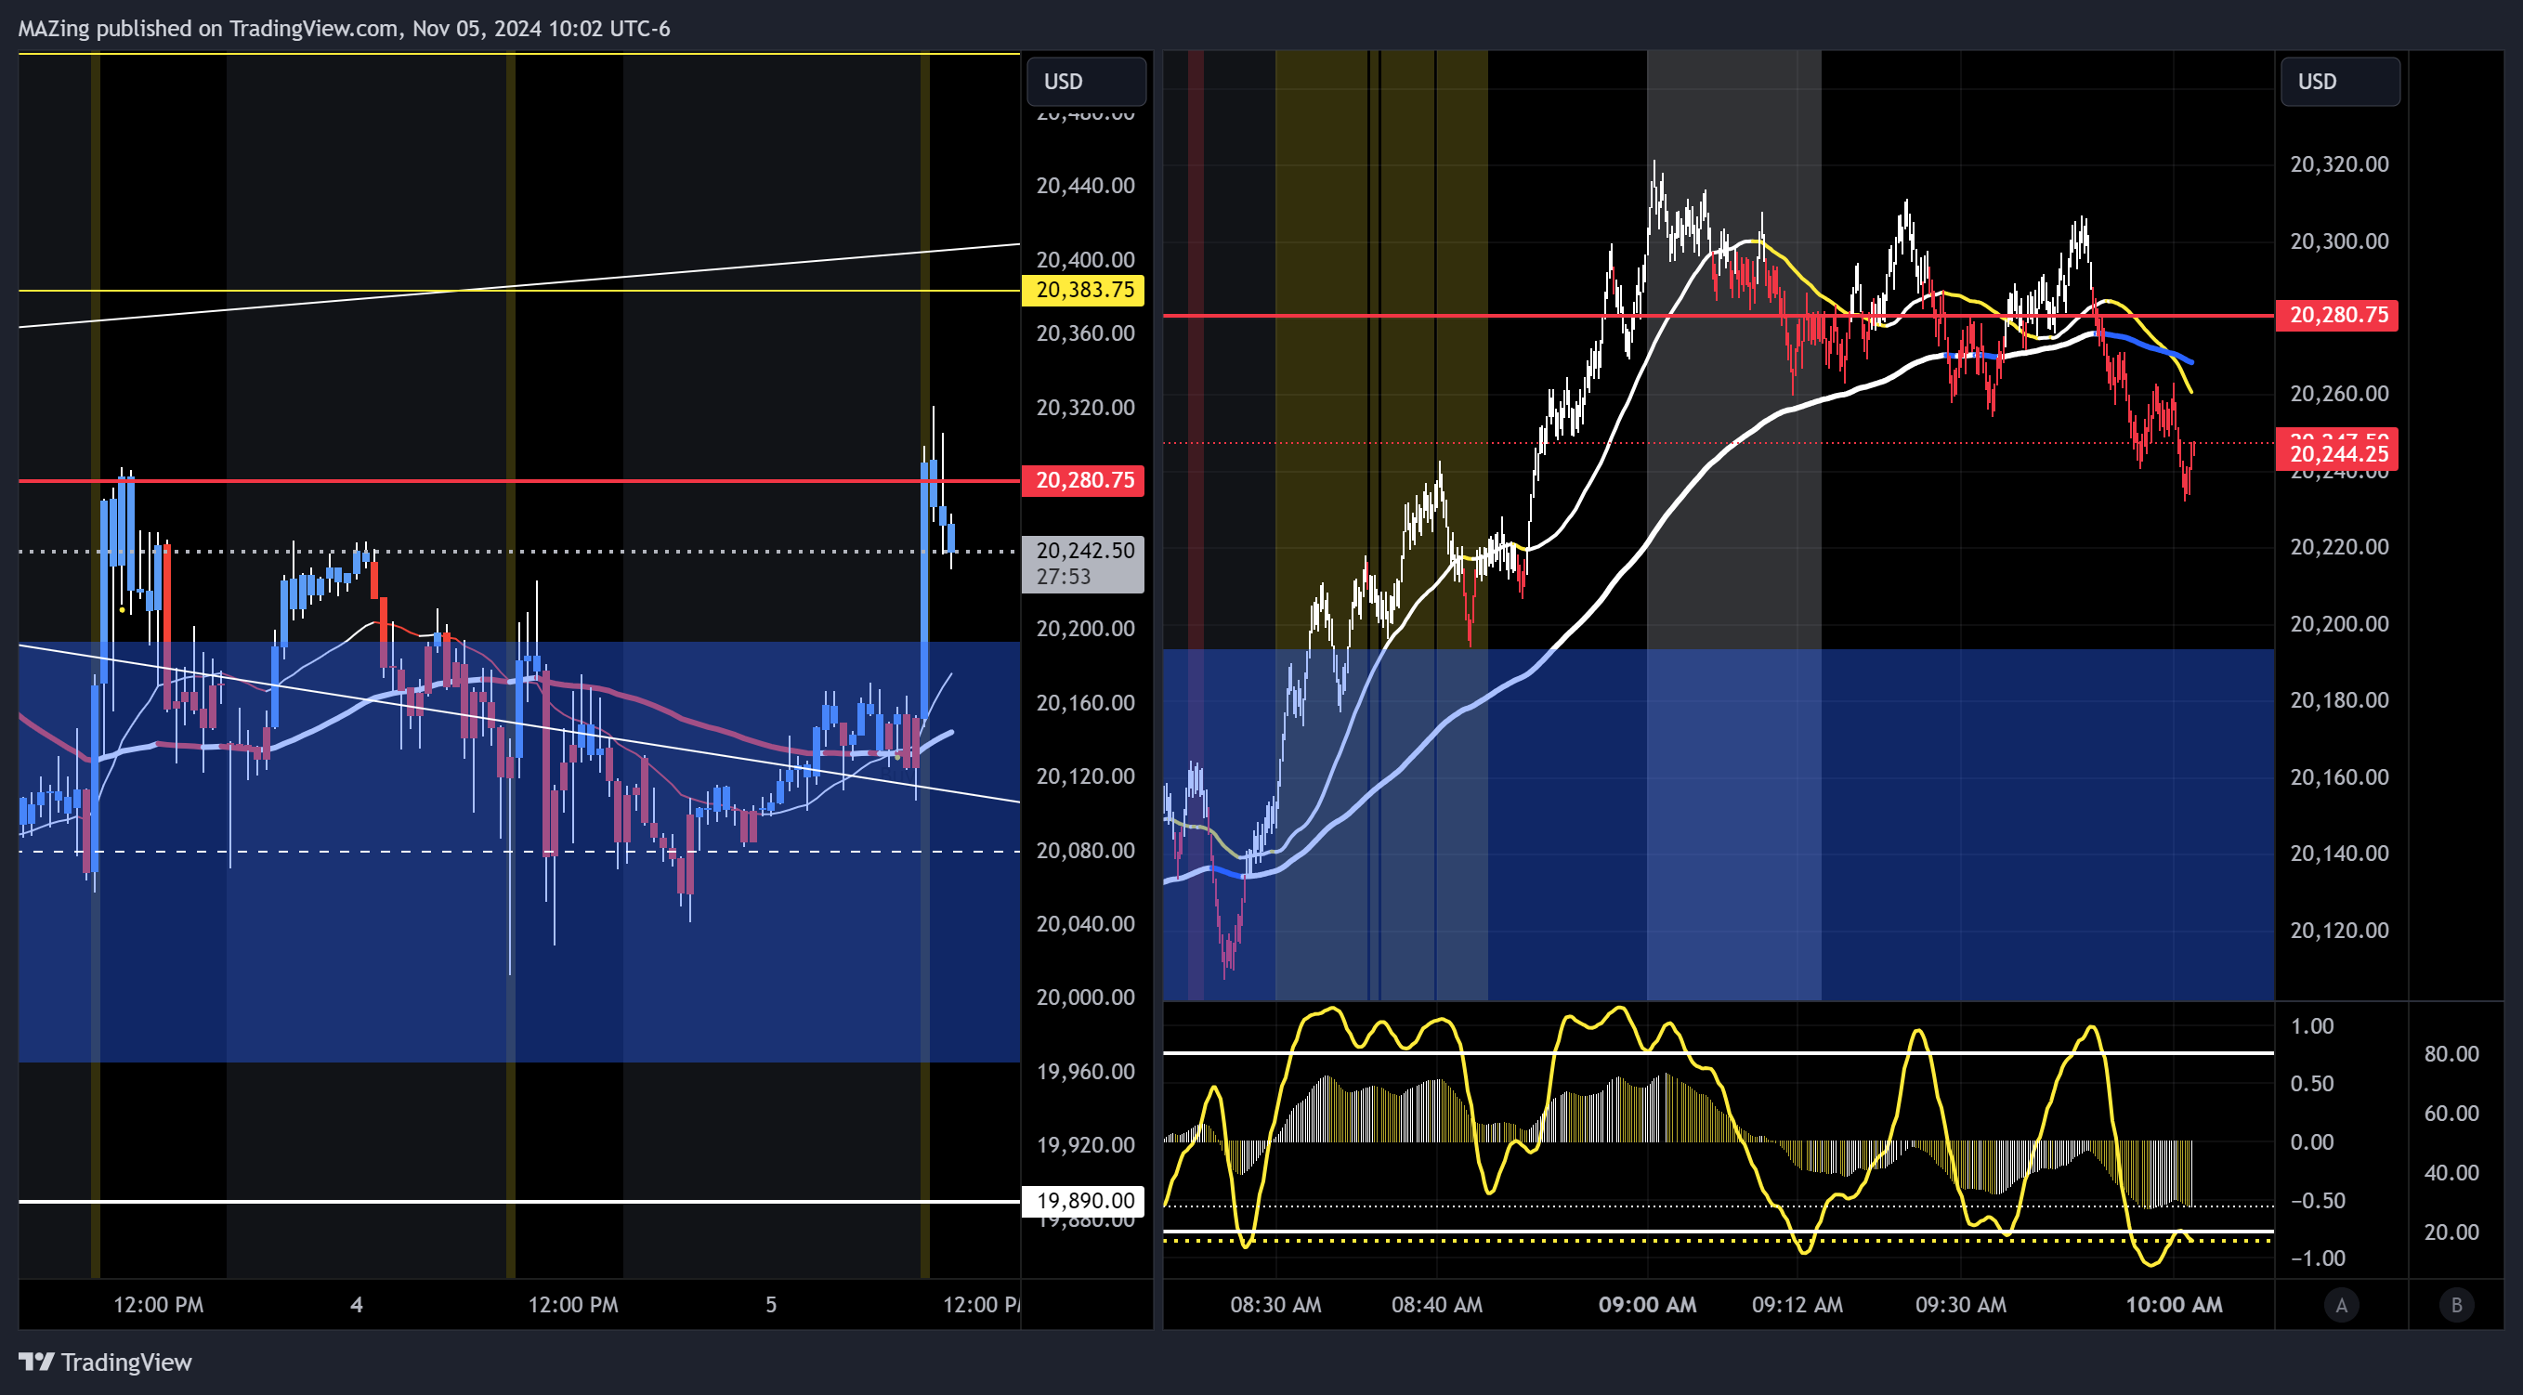
Task: Click date label 4 on left time axis
Action: [357, 1305]
